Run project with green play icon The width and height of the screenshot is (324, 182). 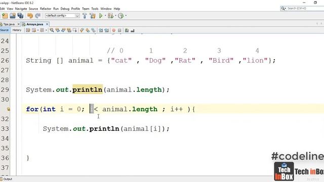tap(101, 16)
